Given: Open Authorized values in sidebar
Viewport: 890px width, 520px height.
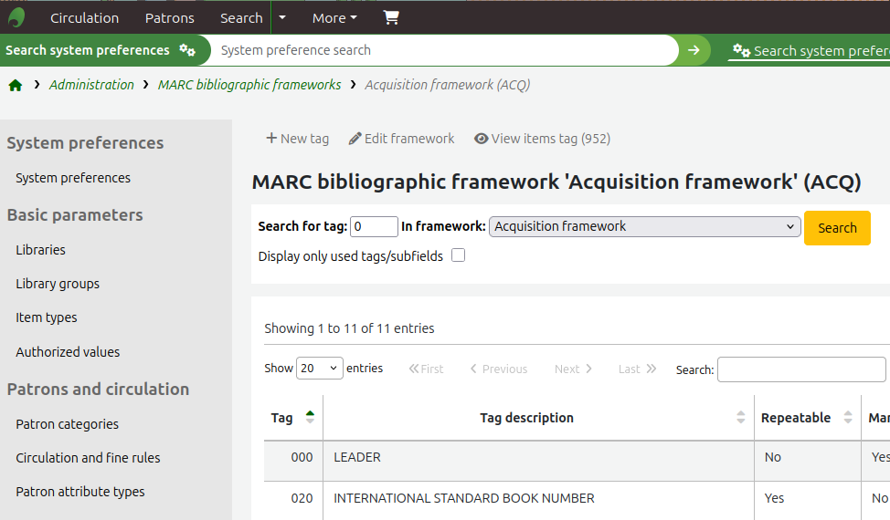Looking at the screenshot, I should click(x=68, y=352).
